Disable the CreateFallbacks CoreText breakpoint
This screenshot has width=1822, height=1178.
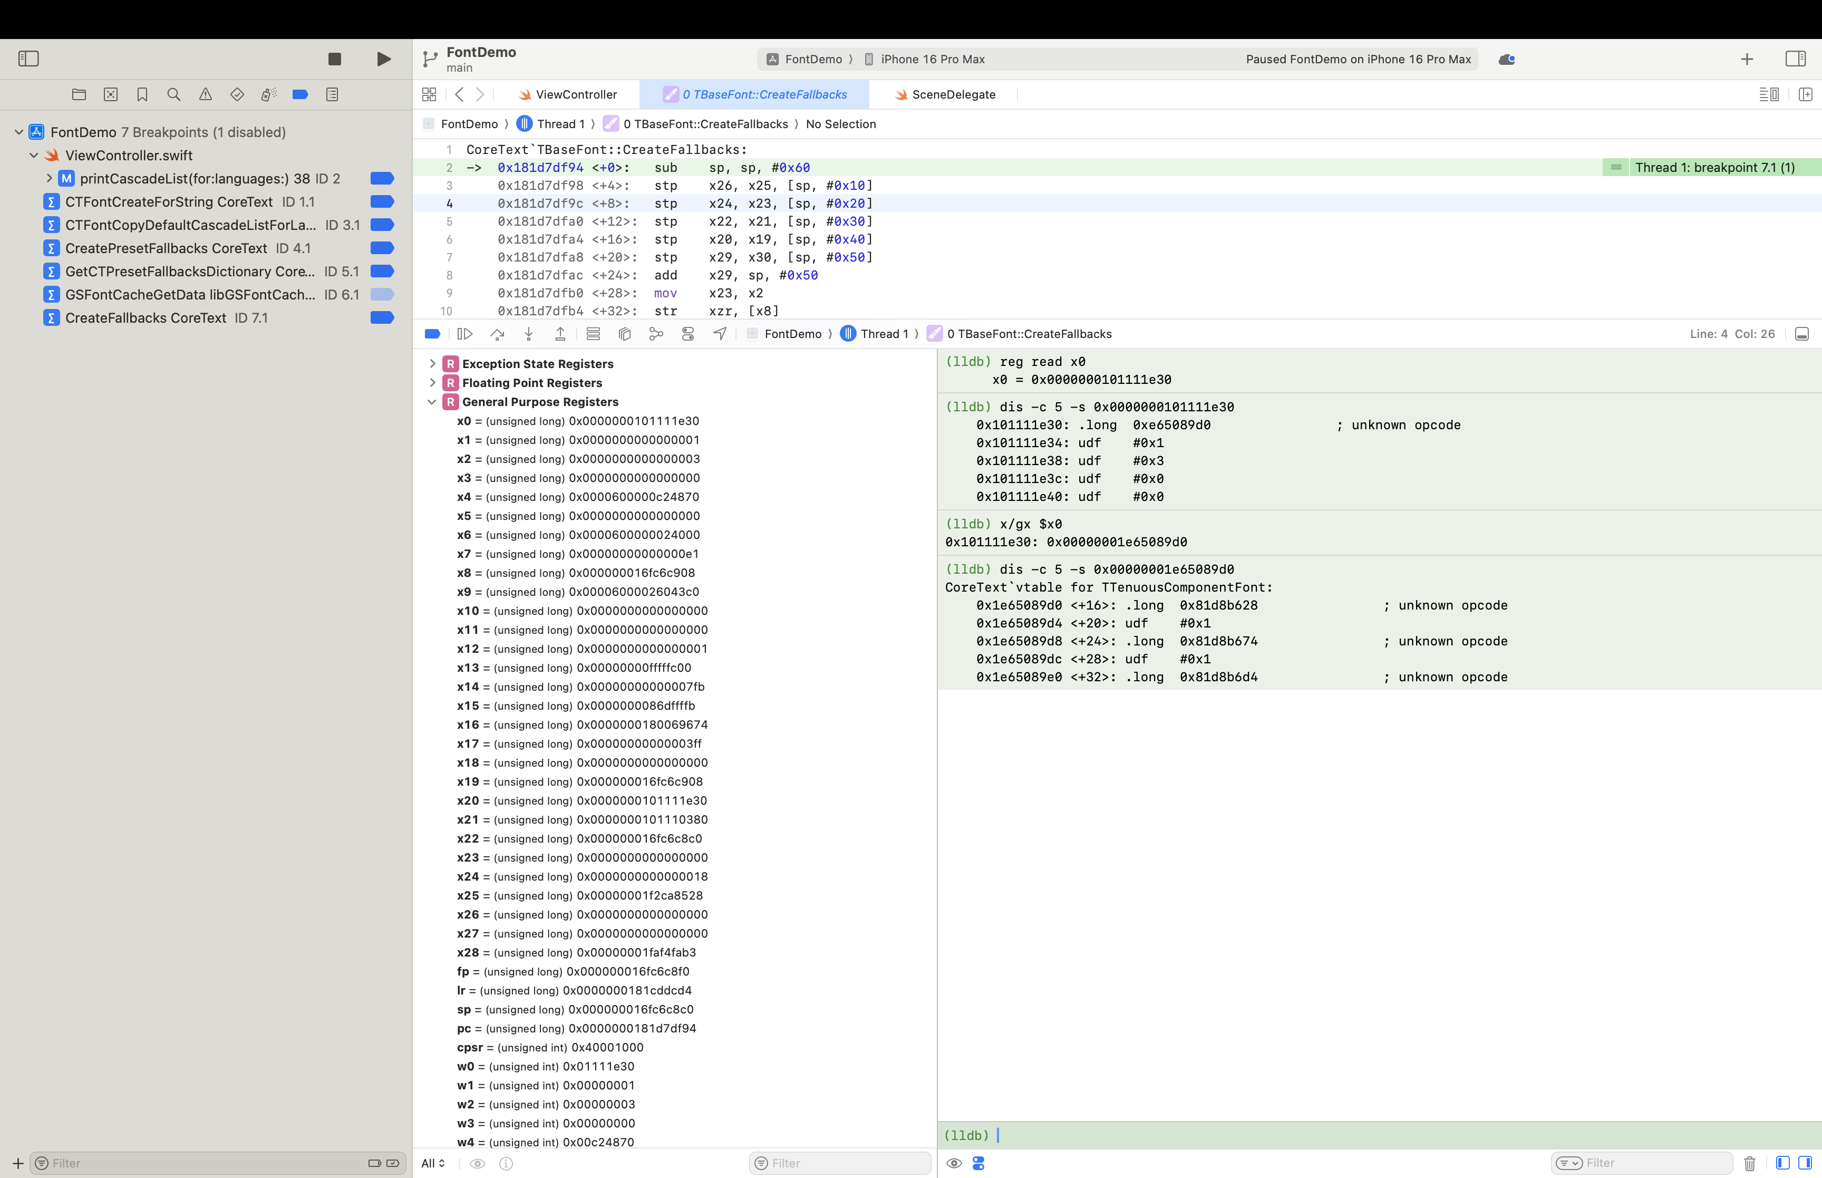382,317
